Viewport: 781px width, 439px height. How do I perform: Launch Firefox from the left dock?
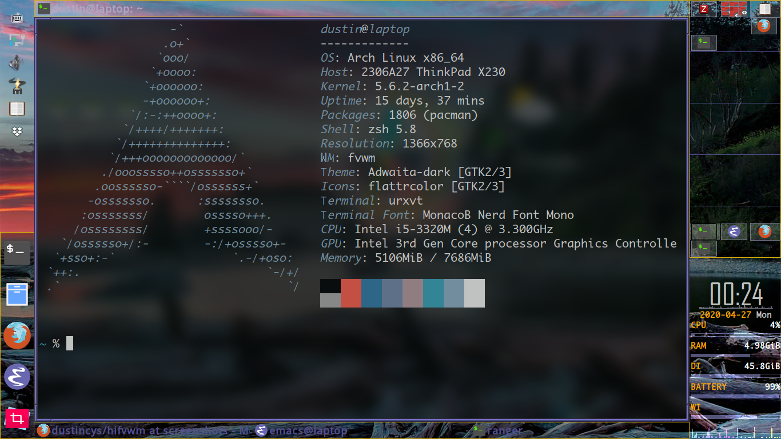point(17,335)
